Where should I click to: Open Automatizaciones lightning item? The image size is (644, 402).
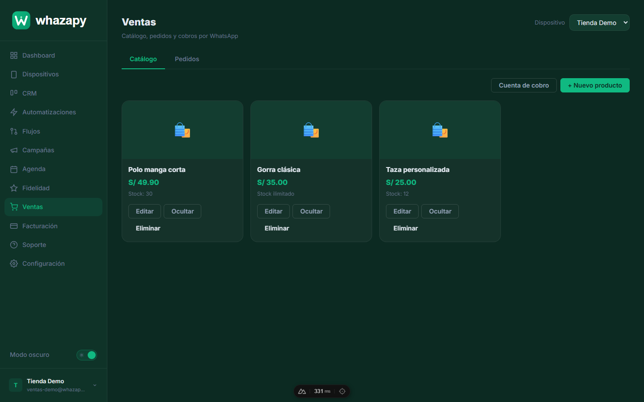[53, 112]
